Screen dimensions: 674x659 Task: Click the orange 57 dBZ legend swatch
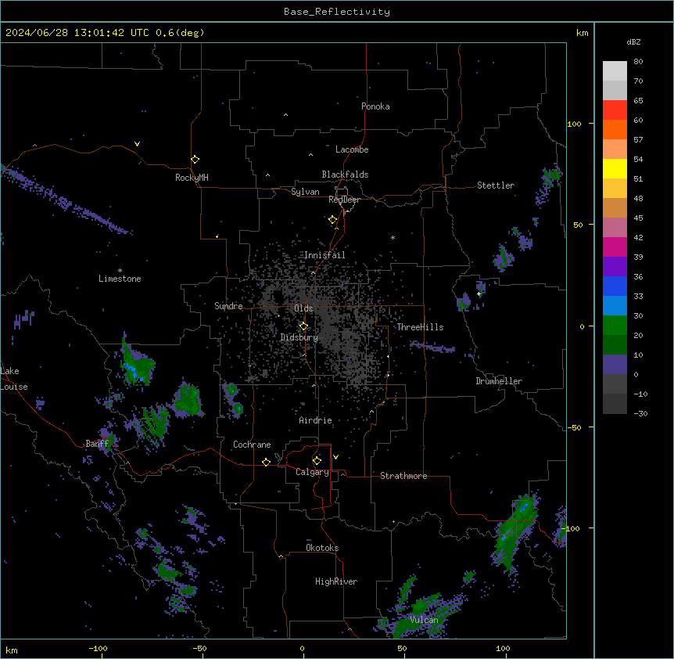point(615,129)
